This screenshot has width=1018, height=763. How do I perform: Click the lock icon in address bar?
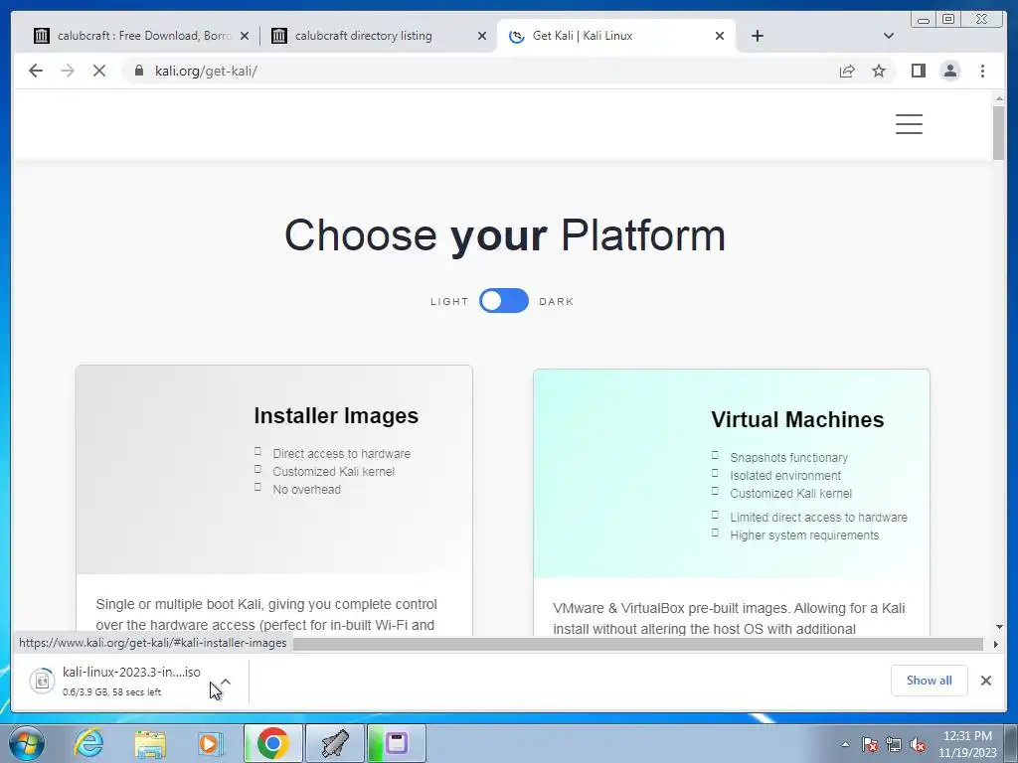click(x=138, y=71)
